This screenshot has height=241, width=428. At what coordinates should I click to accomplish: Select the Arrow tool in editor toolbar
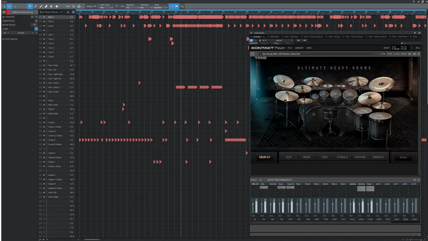click(x=30, y=6)
